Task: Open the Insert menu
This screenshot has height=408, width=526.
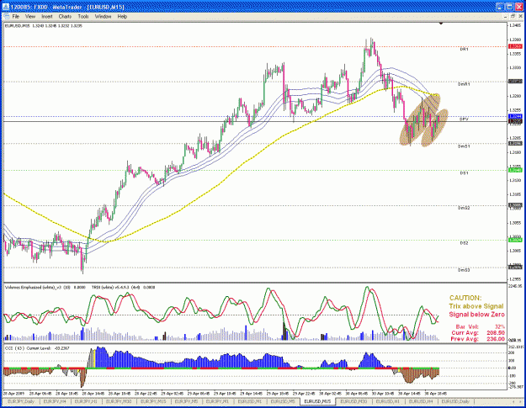Action: coord(47,17)
